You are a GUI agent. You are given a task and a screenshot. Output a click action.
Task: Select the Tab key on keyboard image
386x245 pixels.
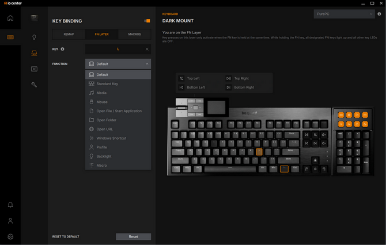(177, 143)
